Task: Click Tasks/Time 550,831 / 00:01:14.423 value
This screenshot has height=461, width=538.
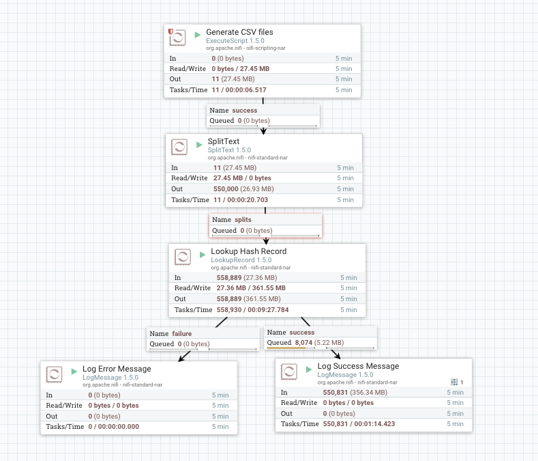Action: [x=359, y=424]
